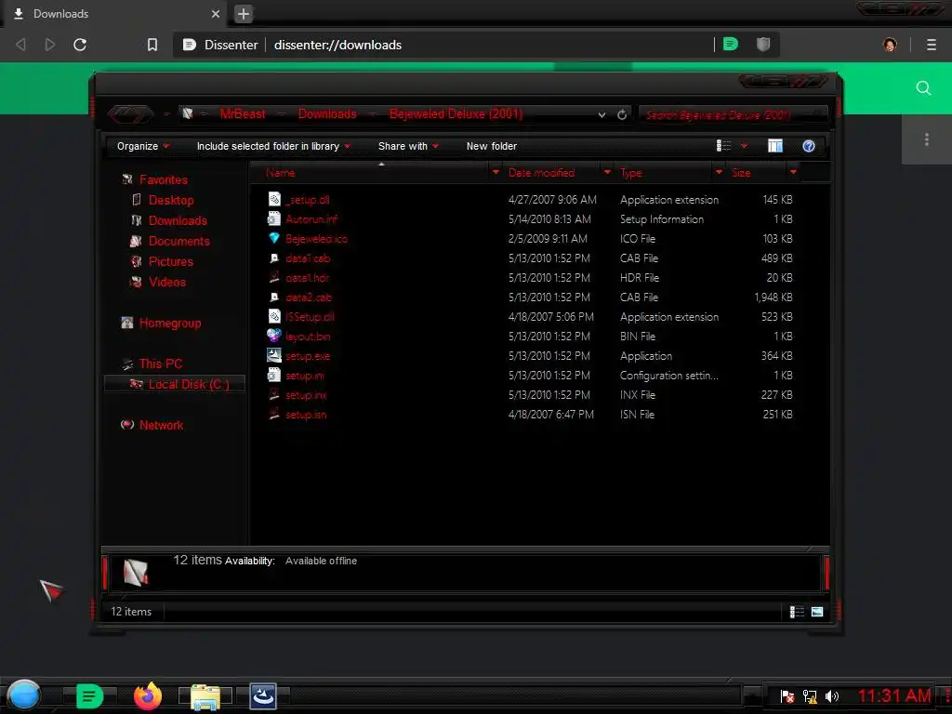Go forward in the browser
The image size is (952, 714).
[x=50, y=45]
